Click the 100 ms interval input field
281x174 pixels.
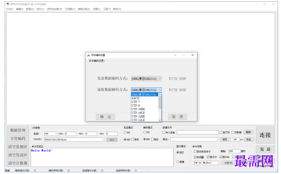click(235, 139)
